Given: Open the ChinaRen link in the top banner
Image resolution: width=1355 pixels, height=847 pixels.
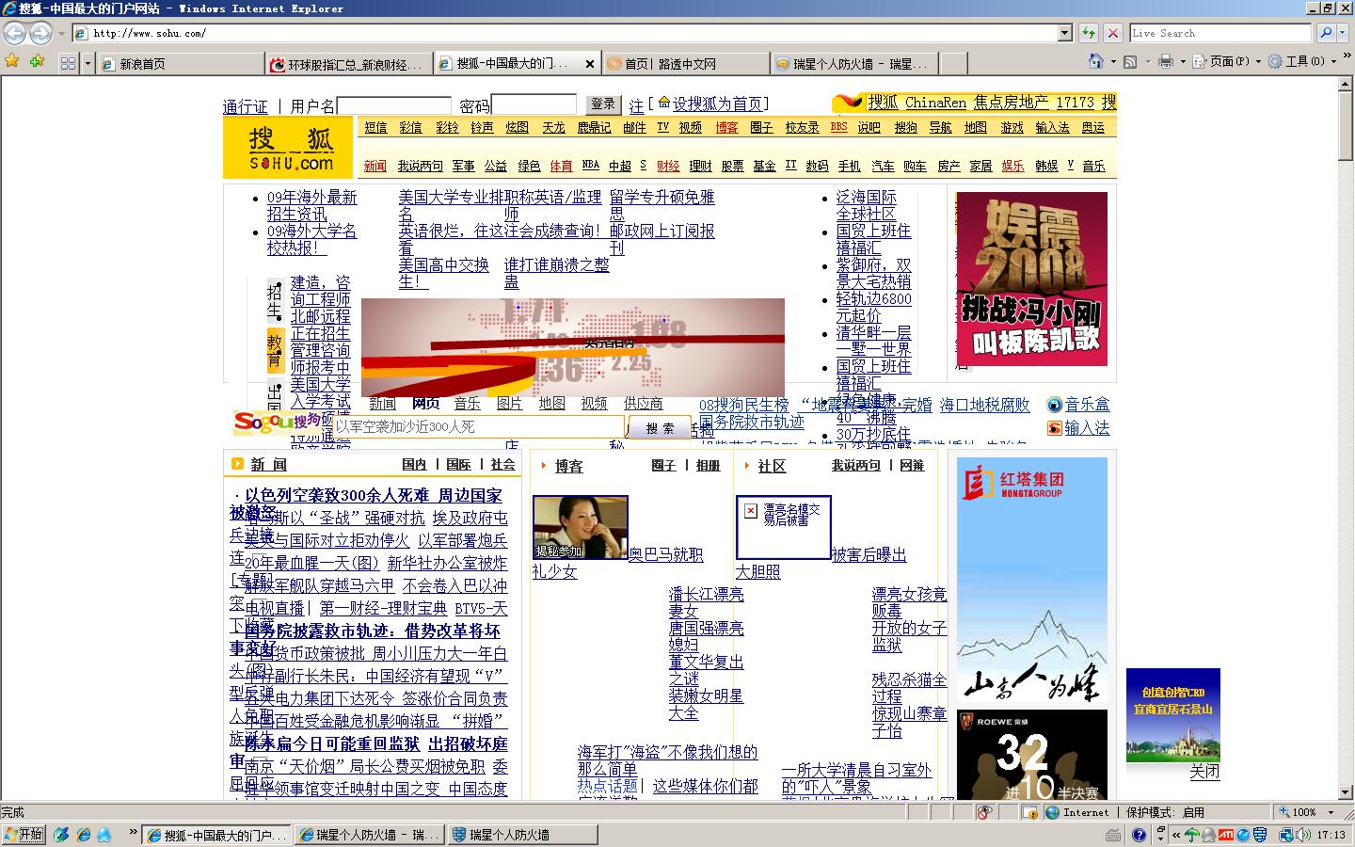Looking at the screenshot, I should 936,102.
